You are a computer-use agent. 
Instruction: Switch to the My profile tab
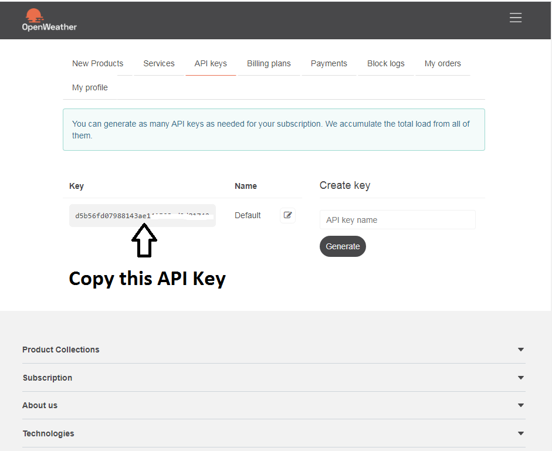click(90, 87)
